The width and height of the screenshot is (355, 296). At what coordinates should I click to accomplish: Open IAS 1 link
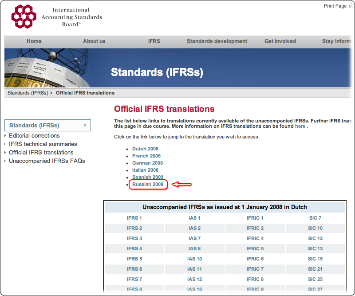[x=194, y=218]
